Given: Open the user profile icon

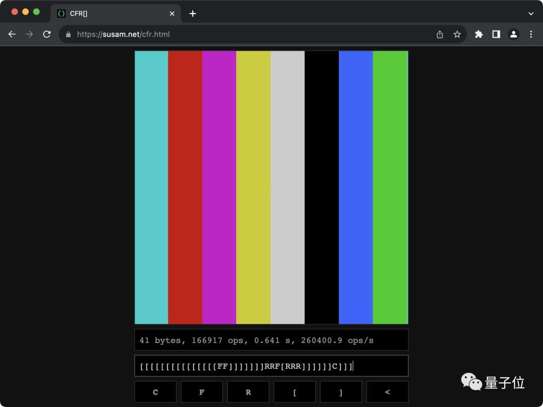Looking at the screenshot, I should coord(513,34).
